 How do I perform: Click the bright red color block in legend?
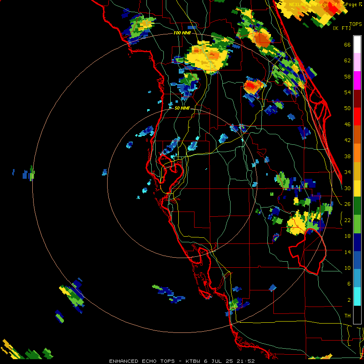coord(357,116)
